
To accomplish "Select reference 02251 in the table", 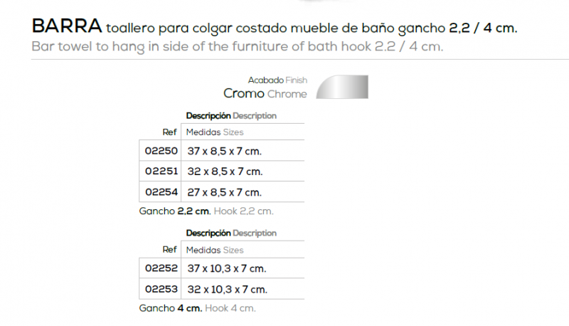I will click(161, 171).
